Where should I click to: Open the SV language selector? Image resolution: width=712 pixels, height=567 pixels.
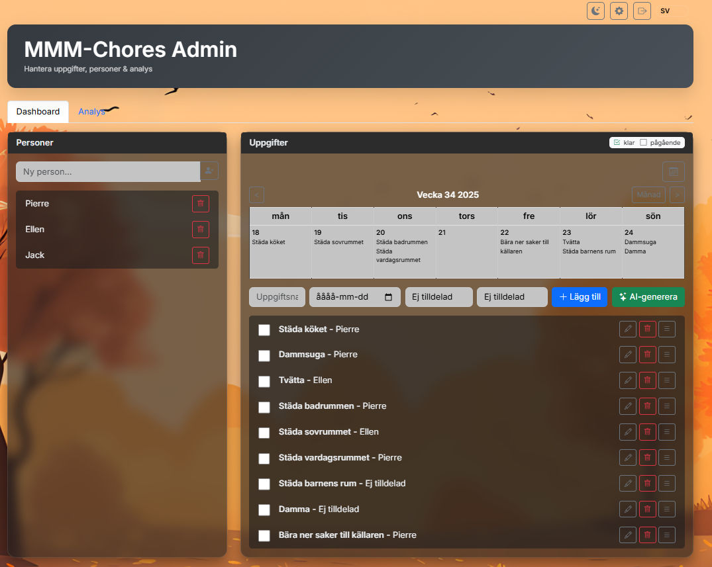[672, 11]
